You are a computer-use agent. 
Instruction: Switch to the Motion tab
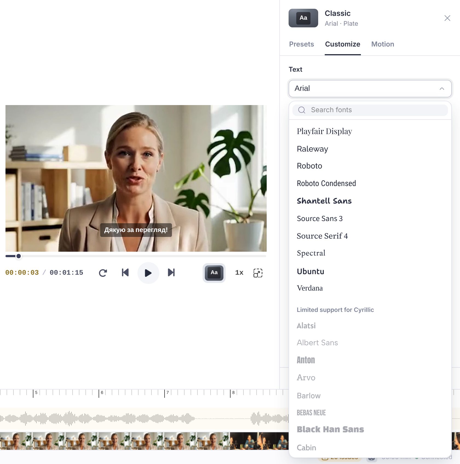tap(383, 44)
